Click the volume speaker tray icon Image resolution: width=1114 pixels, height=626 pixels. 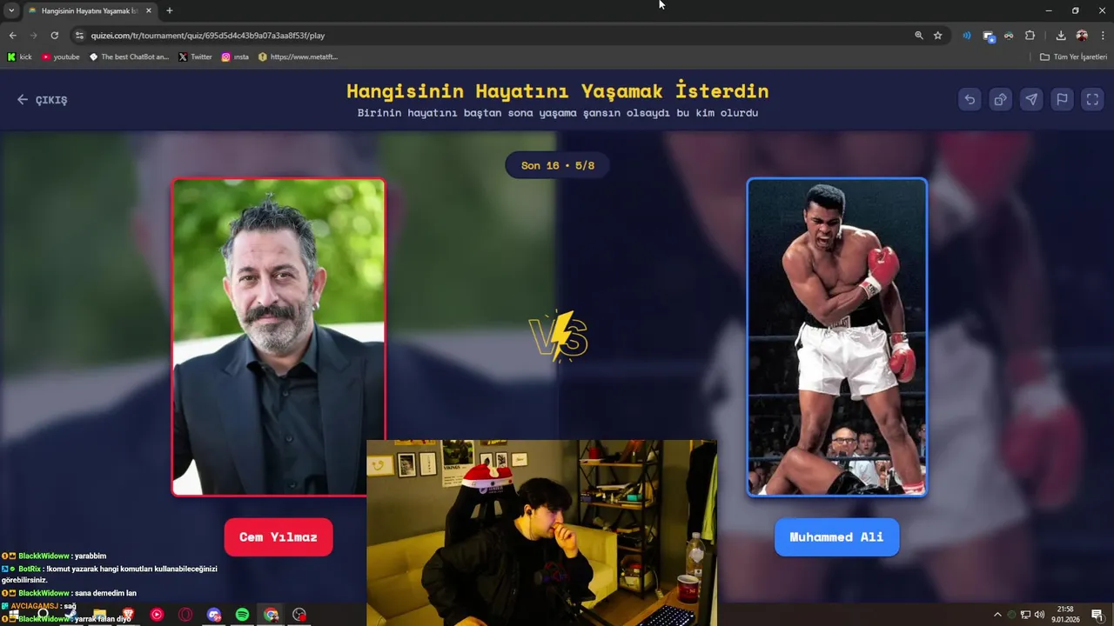[1039, 615]
